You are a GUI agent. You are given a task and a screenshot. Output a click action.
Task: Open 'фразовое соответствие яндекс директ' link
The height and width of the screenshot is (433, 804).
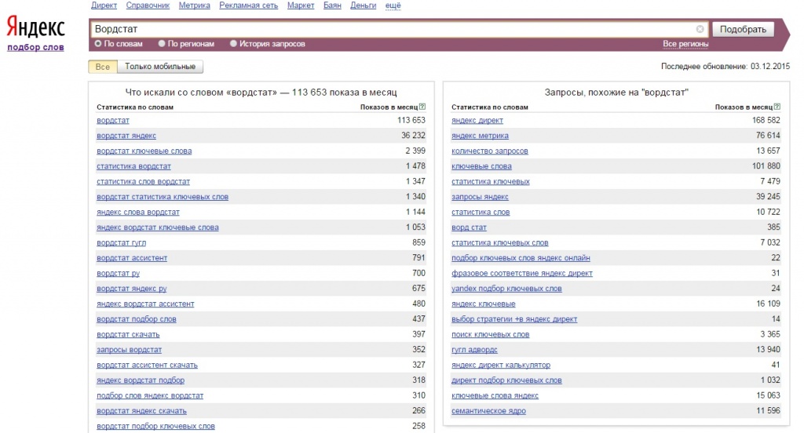point(522,274)
